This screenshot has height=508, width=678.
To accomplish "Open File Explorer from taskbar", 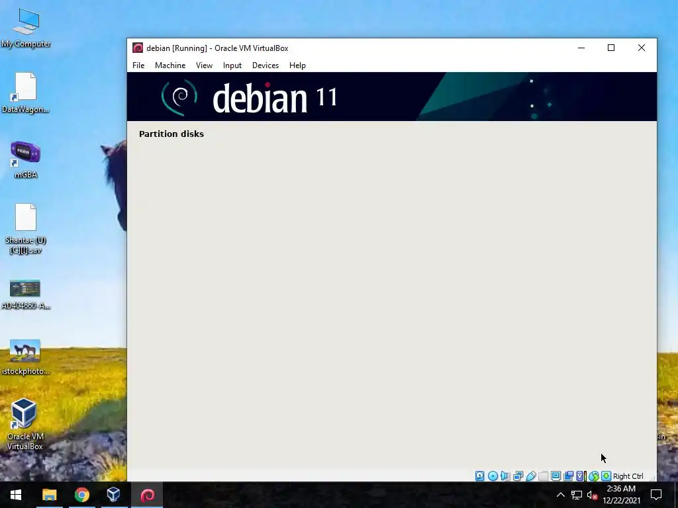I will [x=49, y=495].
